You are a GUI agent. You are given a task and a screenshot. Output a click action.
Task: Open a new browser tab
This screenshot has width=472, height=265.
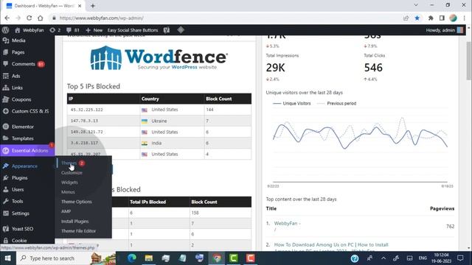click(93, 6)
